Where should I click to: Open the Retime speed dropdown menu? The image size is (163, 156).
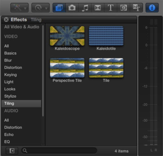coord(40,8)
